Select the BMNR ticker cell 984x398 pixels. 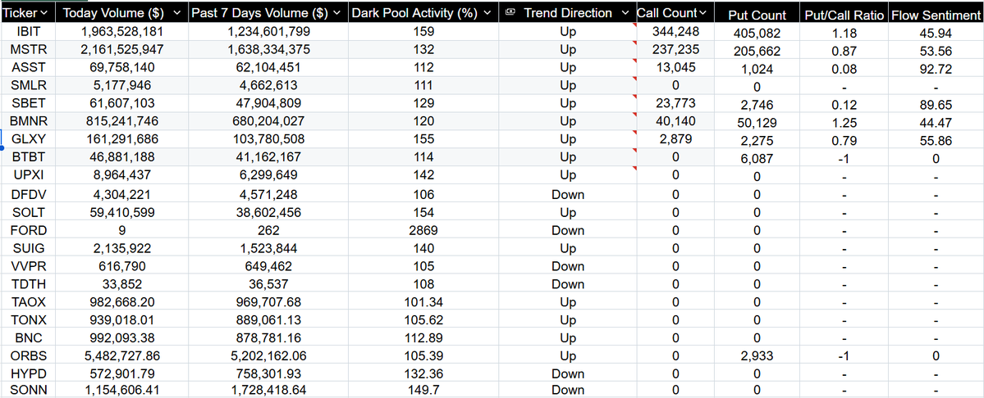coord(29,120)
